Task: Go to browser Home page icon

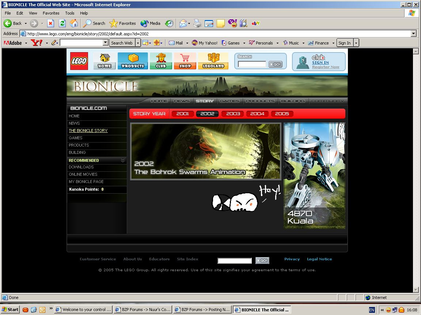Action: click(x=74, y=23)
